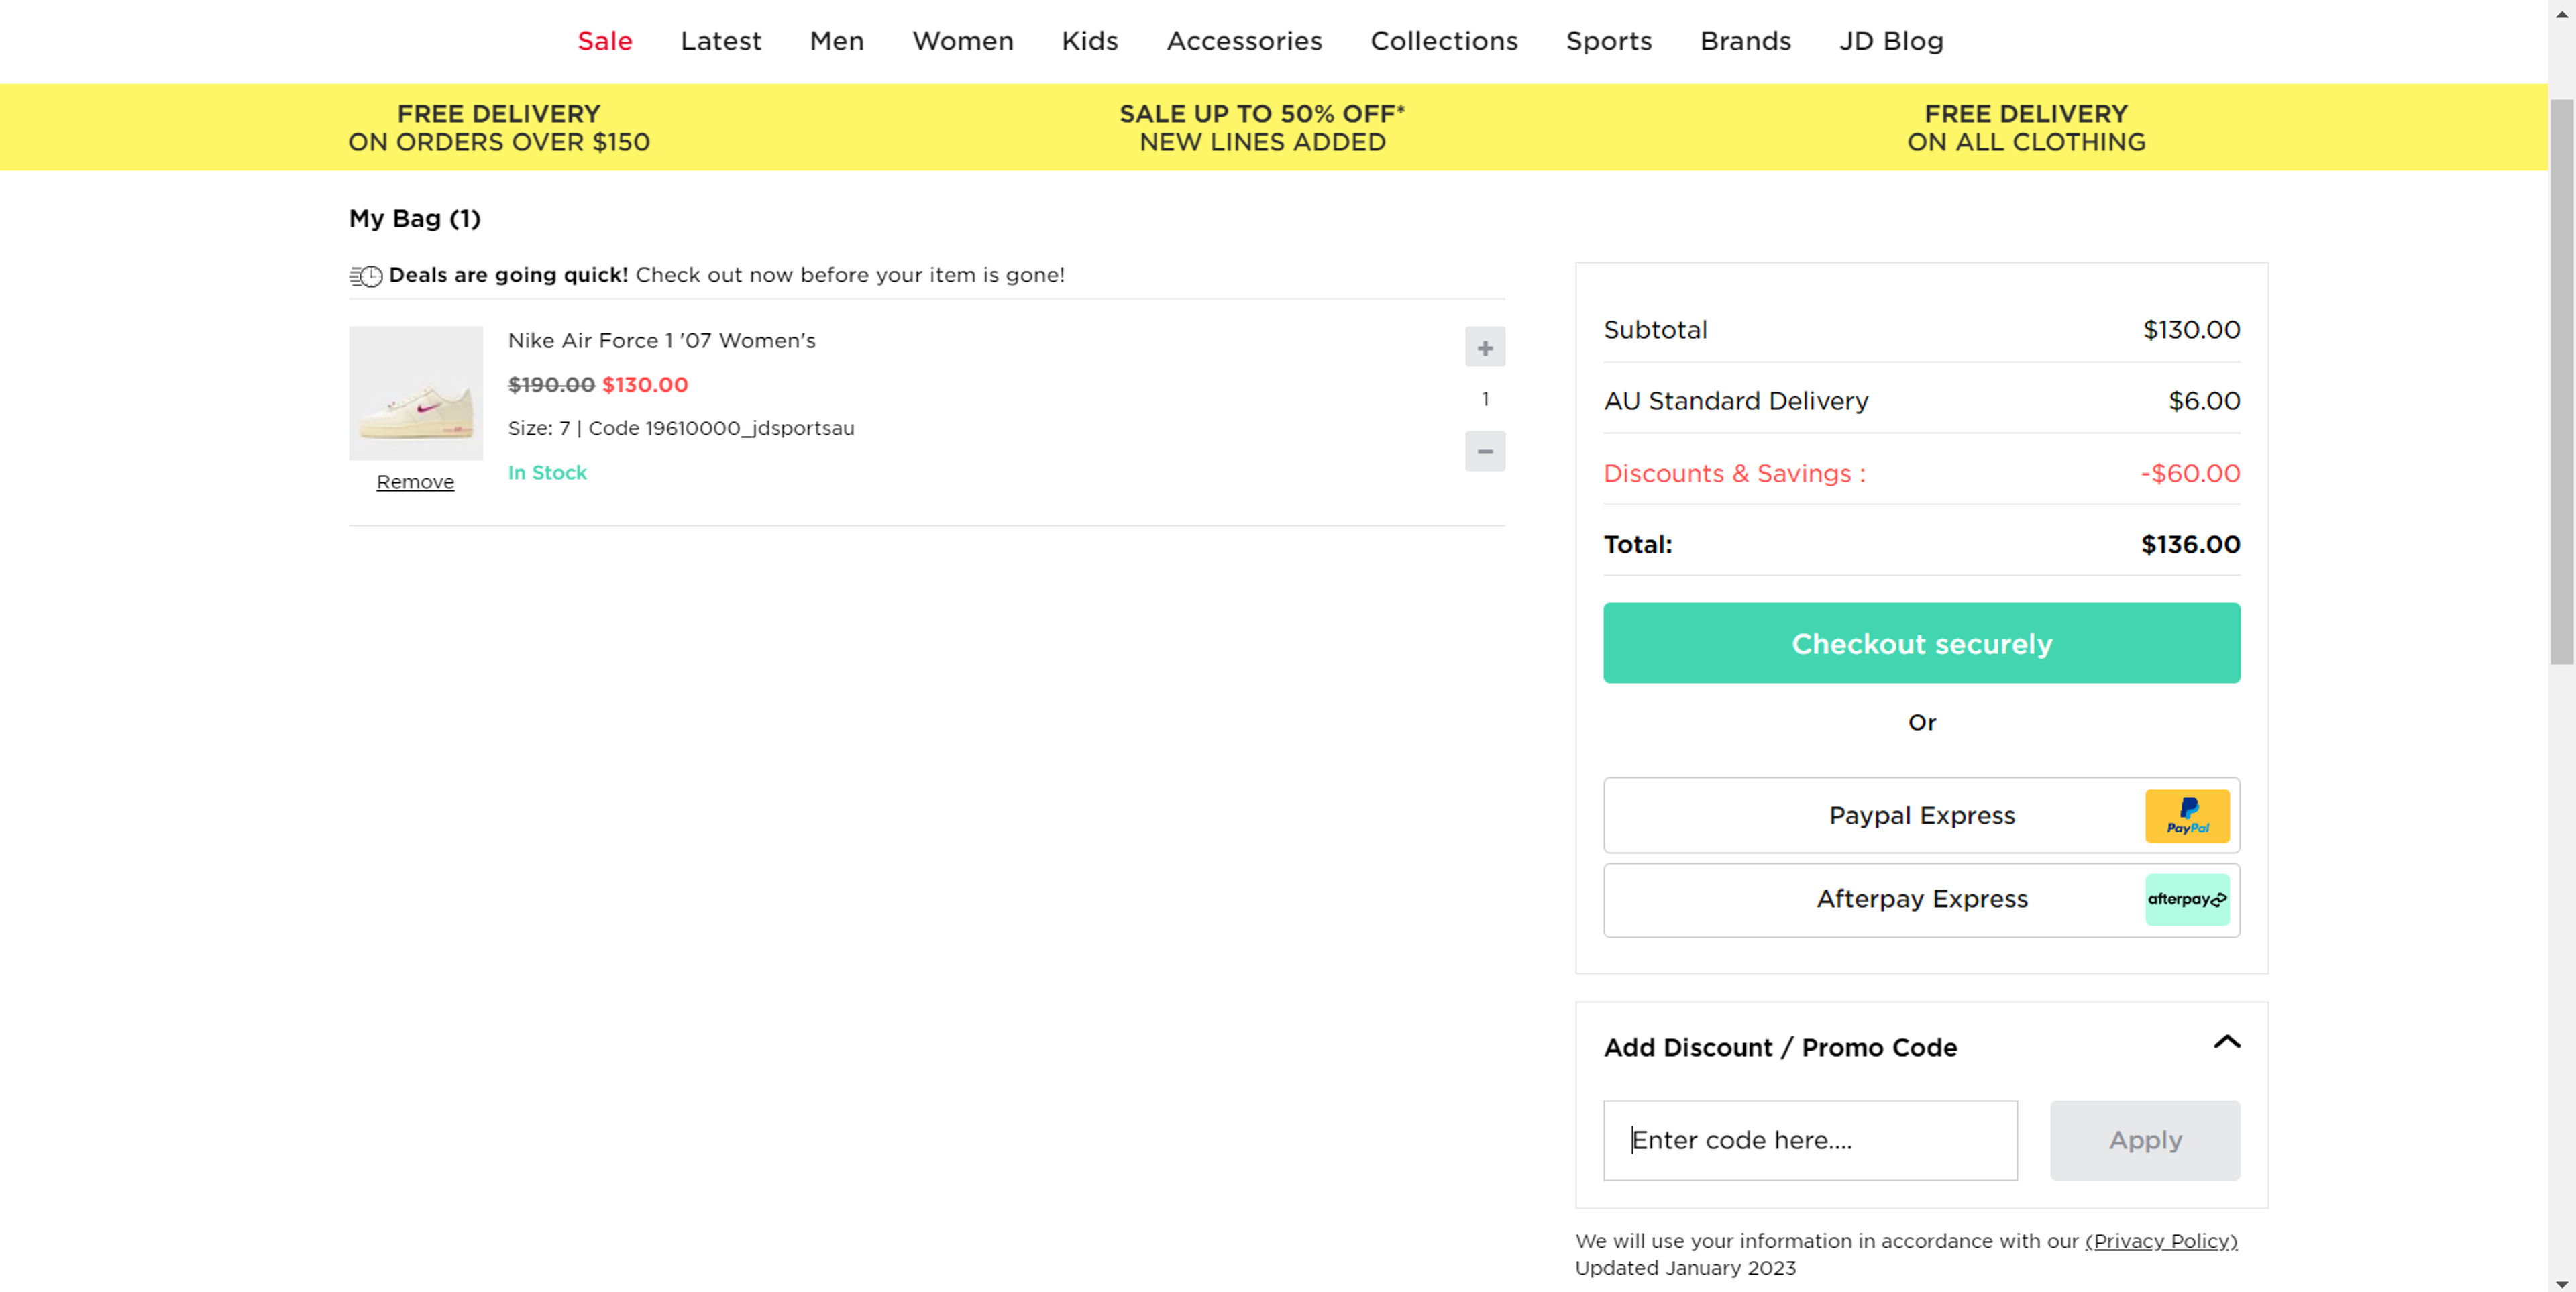Increase item quantity with plus button

[1484, 347]
